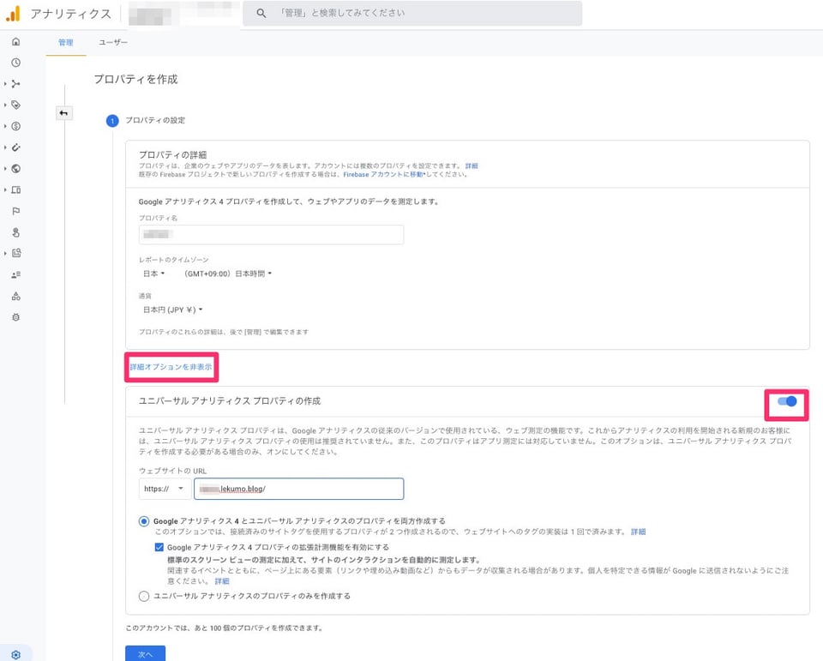Open the Home icon in sidebar

[16, 41]
